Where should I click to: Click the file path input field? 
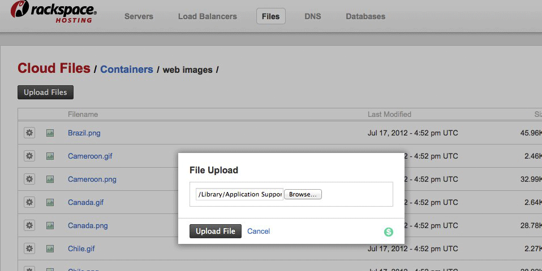pos(239,194)
